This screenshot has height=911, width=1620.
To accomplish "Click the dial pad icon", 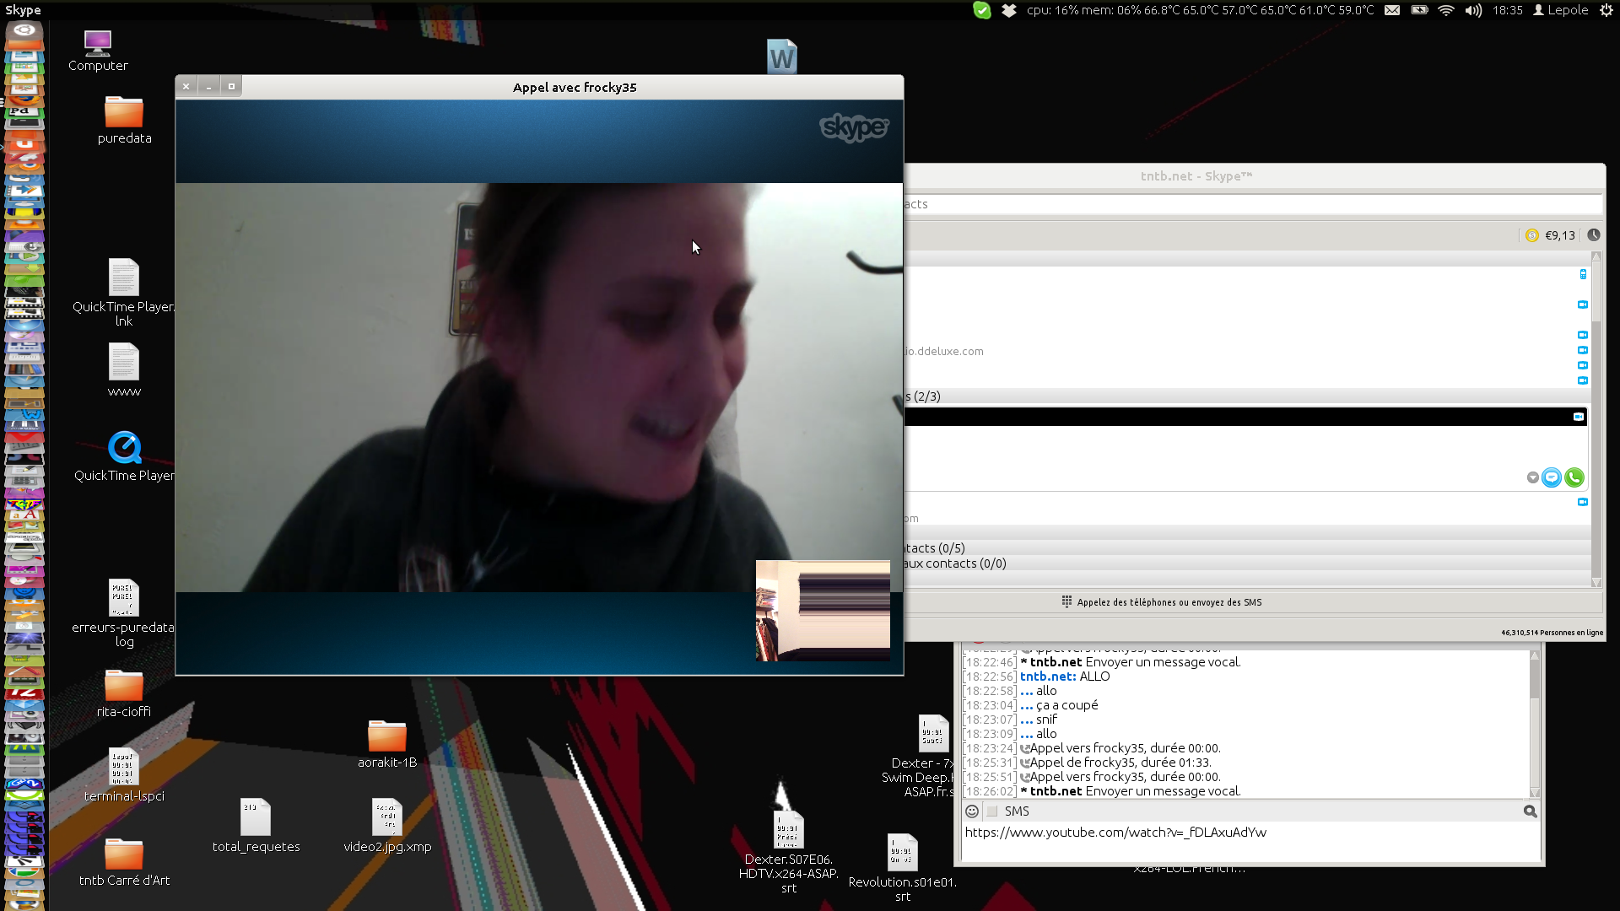I will (x=1066, y=602).
